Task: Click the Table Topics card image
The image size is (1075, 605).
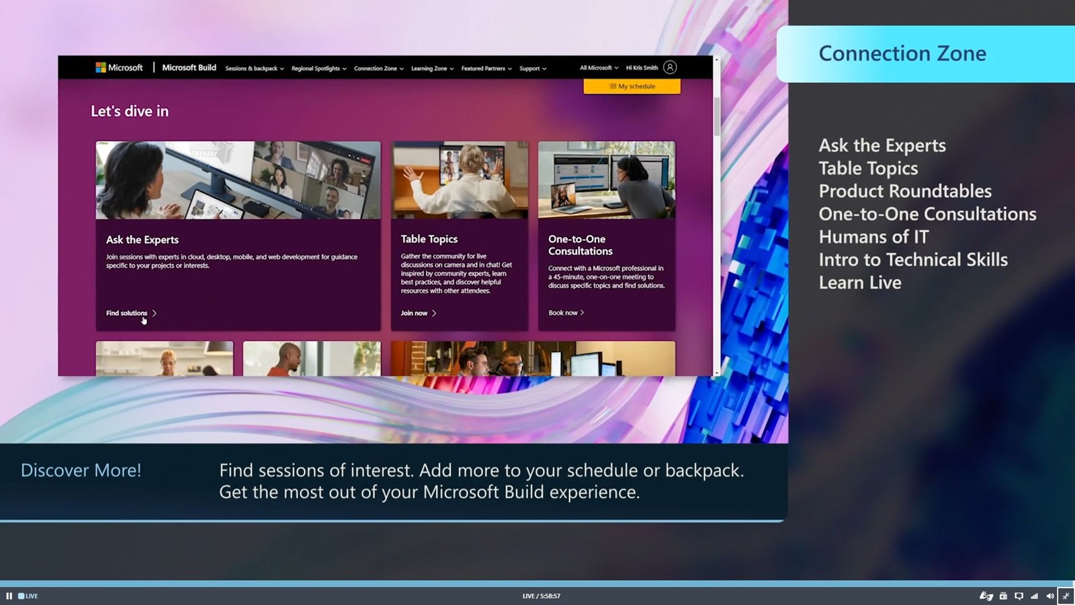Action: 460,179
